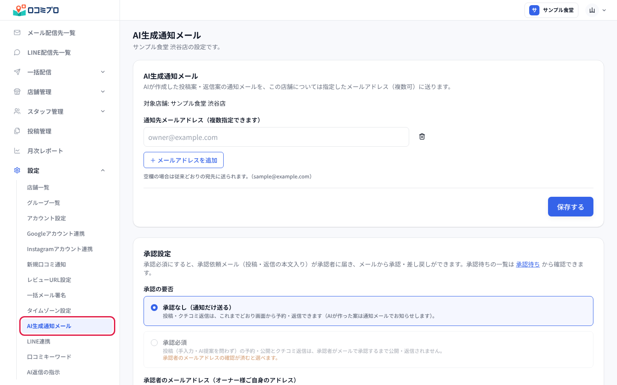This screenshot has height=385, width=617.
Task: Open グループ一覧 settings page
Action: tap(44, 203)
